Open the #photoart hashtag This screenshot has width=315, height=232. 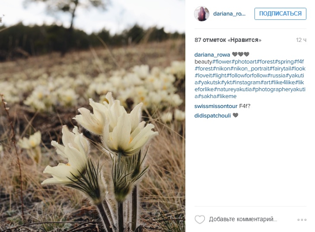pyautogui.click(x=244, y=62)
